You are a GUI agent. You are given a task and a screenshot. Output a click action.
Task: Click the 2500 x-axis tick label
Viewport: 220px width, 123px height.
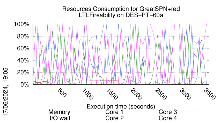coord(161,94)
